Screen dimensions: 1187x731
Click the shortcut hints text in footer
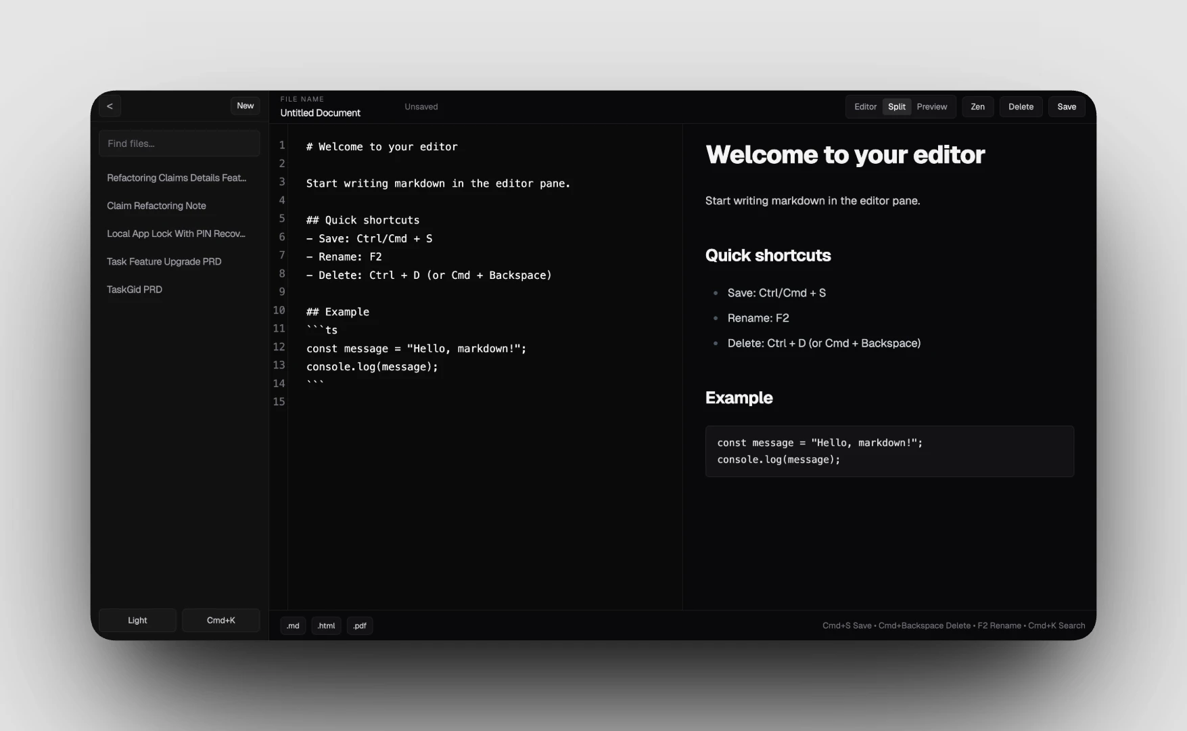pos(954,625)
